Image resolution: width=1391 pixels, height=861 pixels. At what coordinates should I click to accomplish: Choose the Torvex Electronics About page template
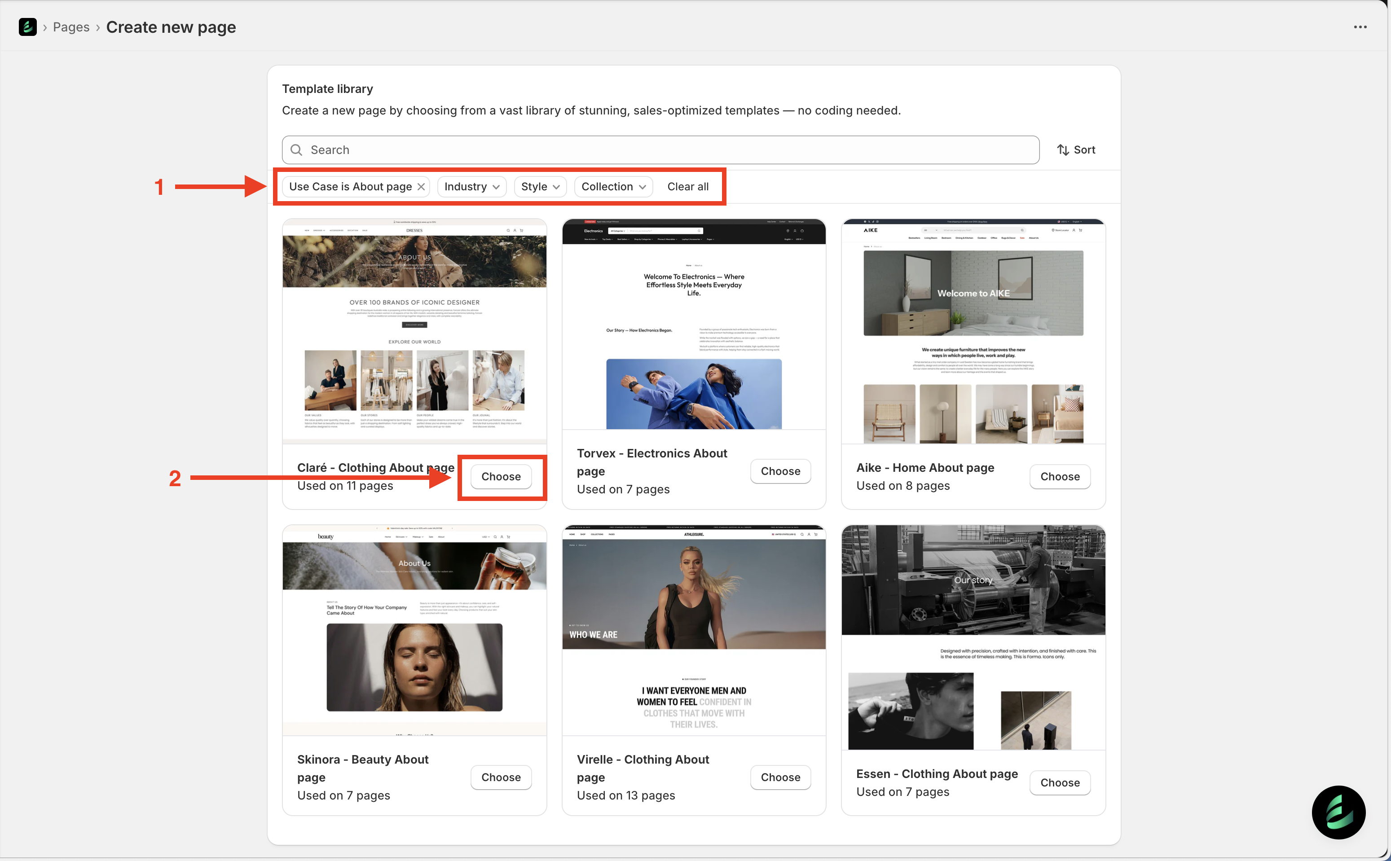[x=780, y=471]
